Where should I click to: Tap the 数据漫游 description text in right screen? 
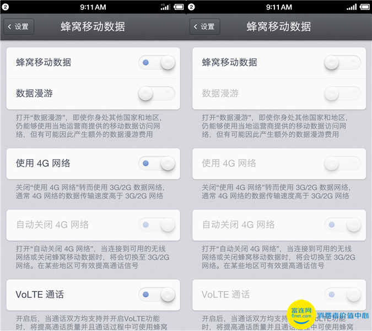(x=275, y=126)
